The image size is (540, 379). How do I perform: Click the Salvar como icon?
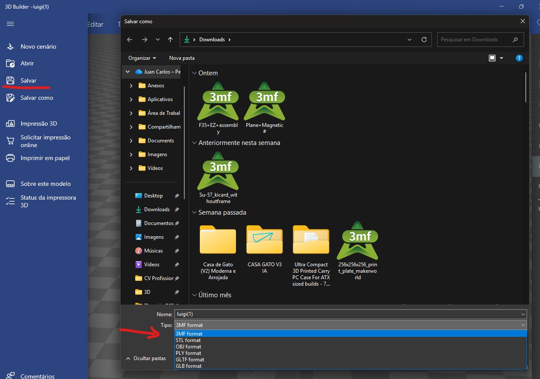tap(10, 98)
